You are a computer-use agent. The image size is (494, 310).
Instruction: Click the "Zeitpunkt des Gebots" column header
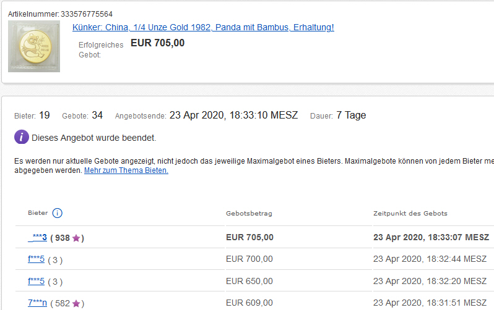(x=410, y=214)
